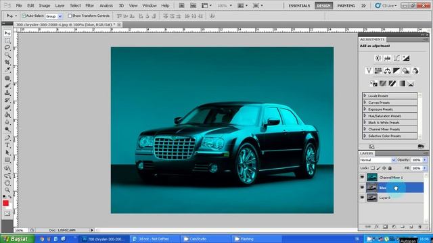Add a layer style (fx)
The width and height of the screenshot is (433, 243).
(x=377, y=227)
